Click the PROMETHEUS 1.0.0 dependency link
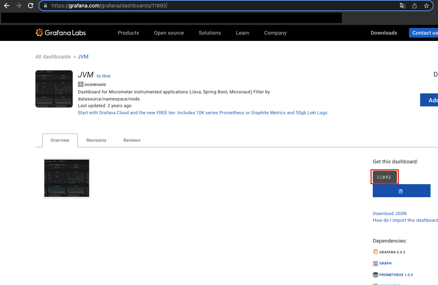 click(x=396, y=275)
